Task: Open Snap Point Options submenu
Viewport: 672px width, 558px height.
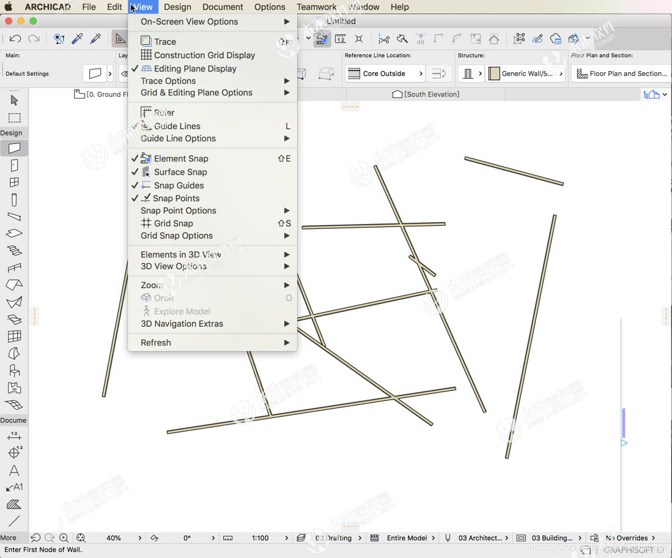Action: (x=212, y=210)
